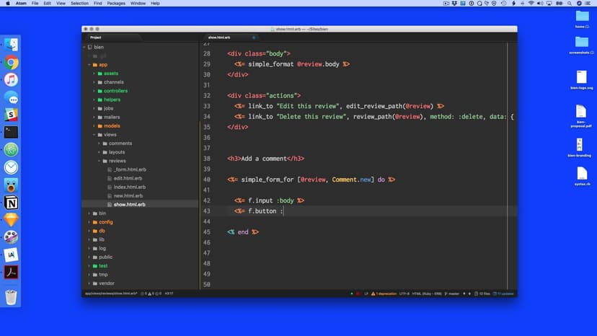The width and height of the screenshot is (597, 336).
Task: Select index.html.erb in the file tree
Action: pos(130,187)
